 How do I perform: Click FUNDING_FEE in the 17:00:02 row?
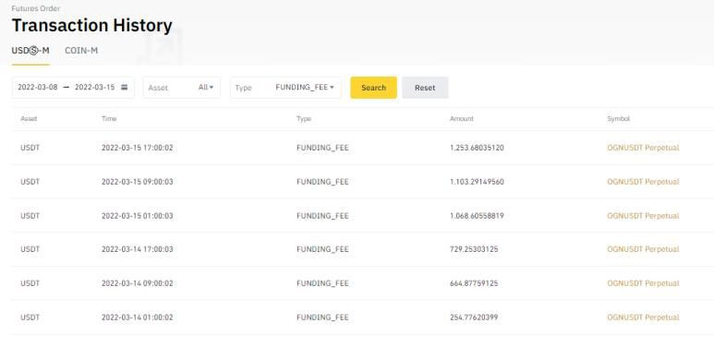tap(322, 148)
